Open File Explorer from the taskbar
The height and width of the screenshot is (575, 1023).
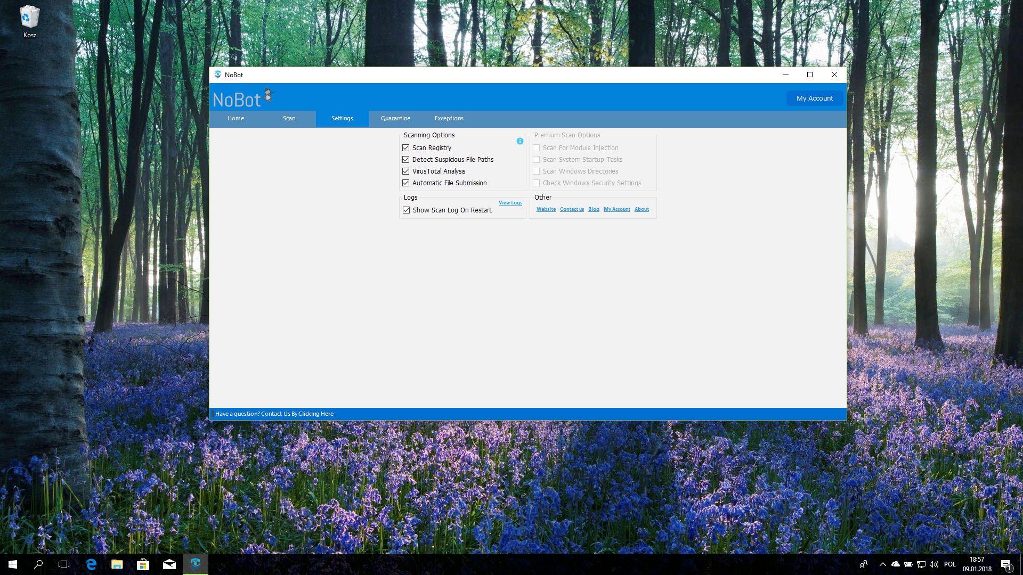(117, 564)
